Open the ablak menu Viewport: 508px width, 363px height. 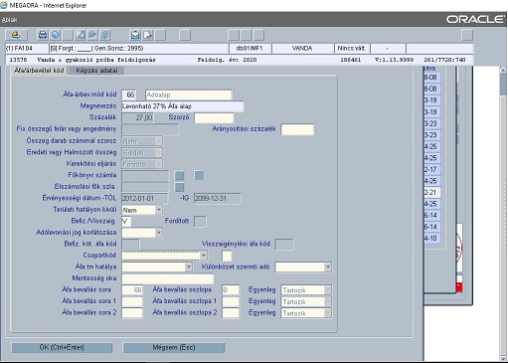tap(9, 20)
